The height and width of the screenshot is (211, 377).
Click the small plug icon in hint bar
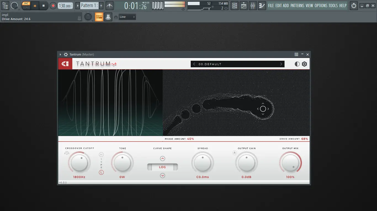click(x=79, y=18)
